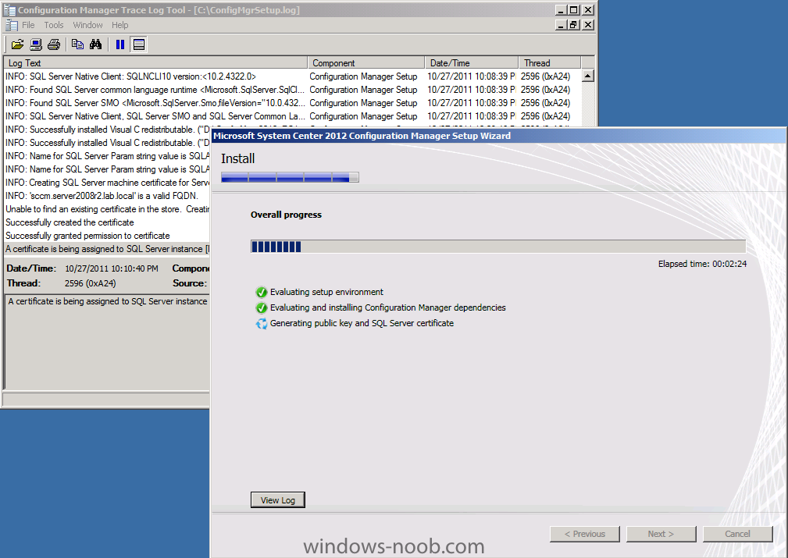Open Find using the binoculars icon

click(95, 44)
